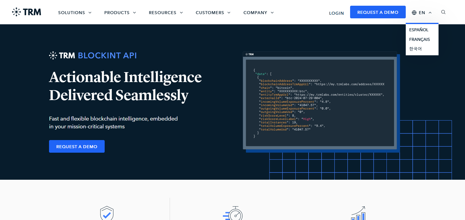
Task: Expand the Customers menu
Action: [x=213, y=13]
